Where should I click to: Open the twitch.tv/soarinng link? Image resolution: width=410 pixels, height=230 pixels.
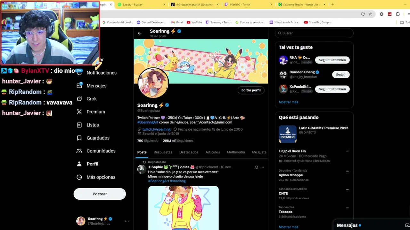click(x=156, y=129)
